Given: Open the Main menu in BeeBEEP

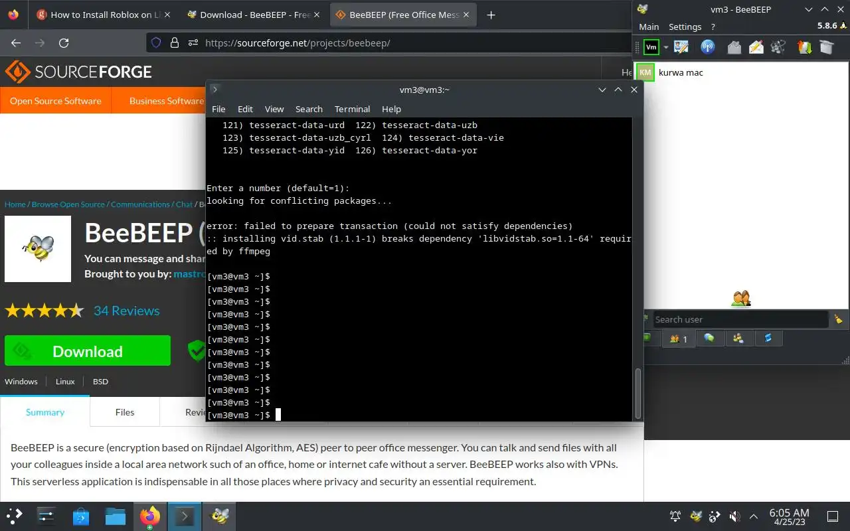Looking at the screenshot, I should click(649, 27).
